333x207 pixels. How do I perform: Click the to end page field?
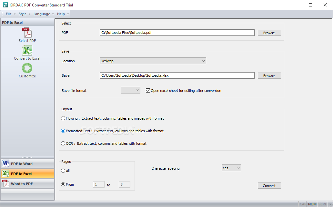[x=125, y=184]
